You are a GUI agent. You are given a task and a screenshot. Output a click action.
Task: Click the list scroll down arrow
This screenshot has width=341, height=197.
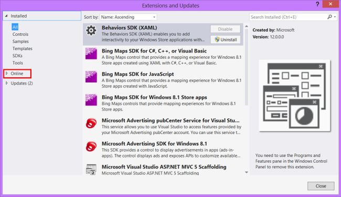tap(247, 172)
